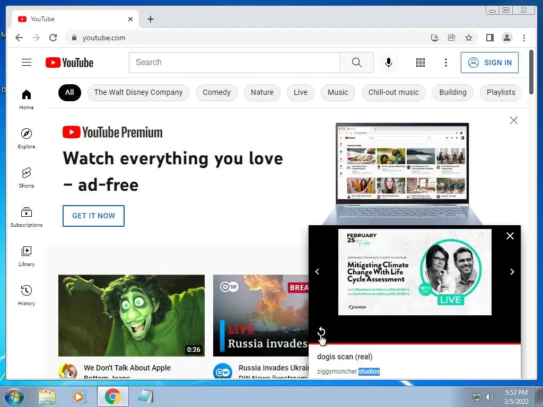This screenshot has width=543, height=407.
Task: Select the Chill-out music chip
Action: (393, 92)
